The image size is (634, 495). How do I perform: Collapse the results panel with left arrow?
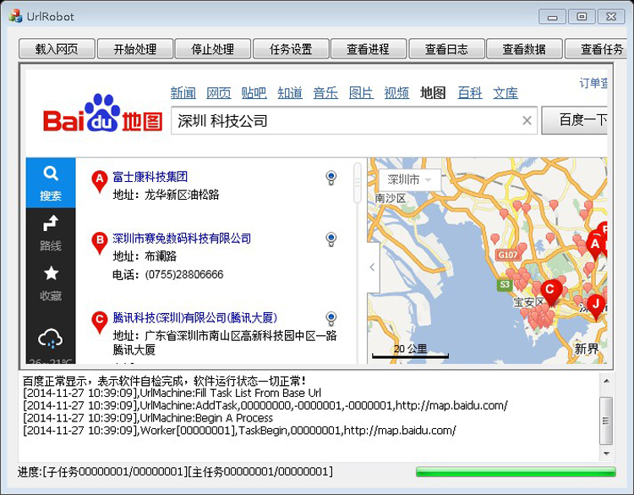point(373,267)
